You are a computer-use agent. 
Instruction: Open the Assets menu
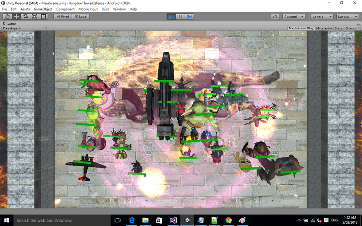[25, 9]
